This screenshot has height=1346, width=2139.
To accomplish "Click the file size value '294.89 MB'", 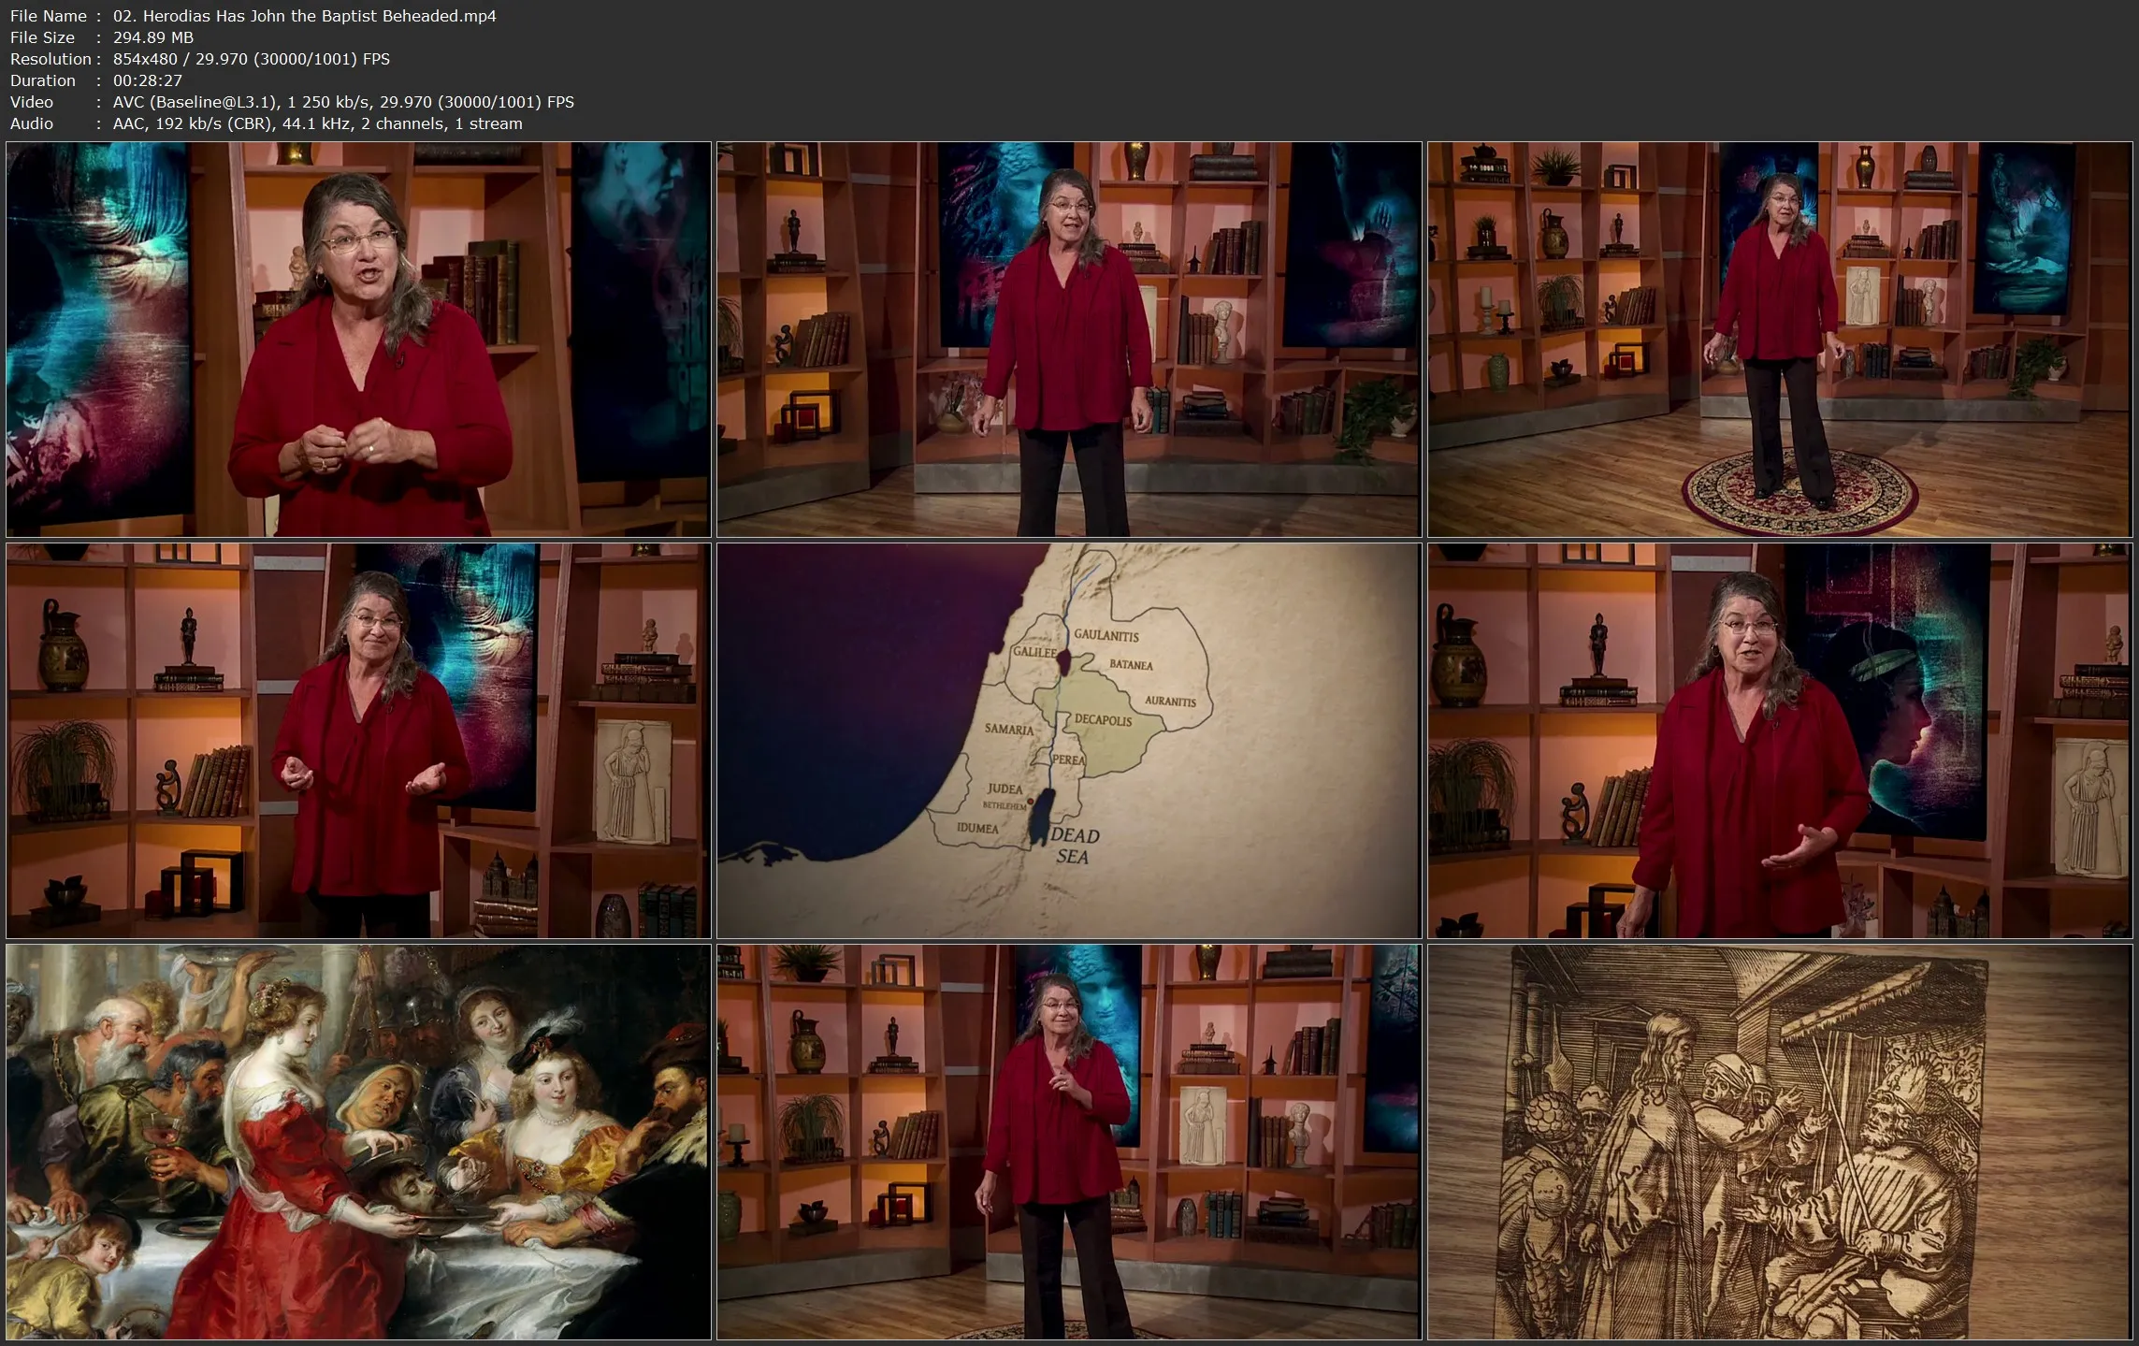I will coord(153,37).
